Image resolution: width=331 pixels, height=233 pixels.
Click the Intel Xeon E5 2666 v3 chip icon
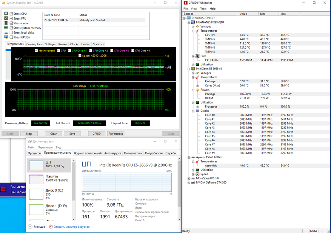(x=193, y=69)
